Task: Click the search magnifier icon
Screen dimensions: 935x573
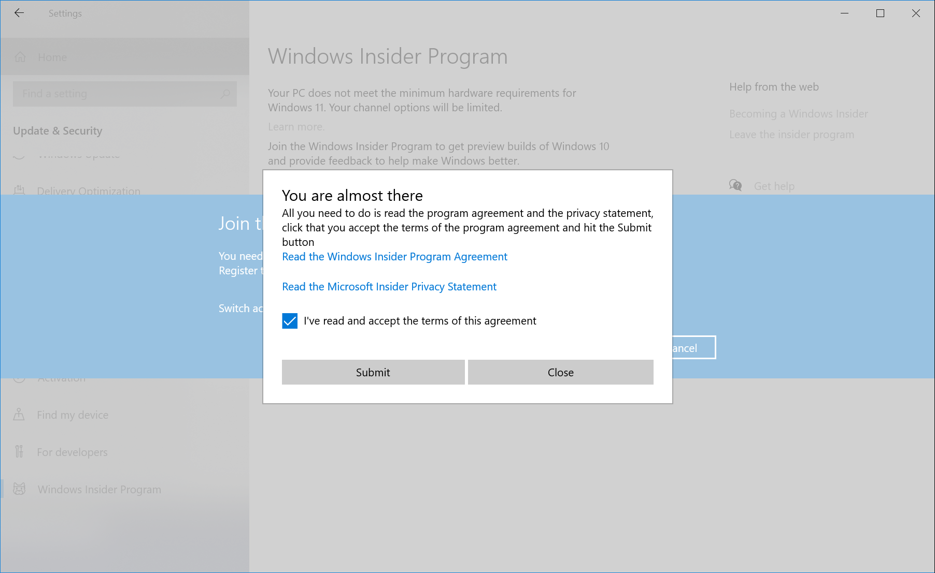Action: pyautogui.click(x=225, y=94)
